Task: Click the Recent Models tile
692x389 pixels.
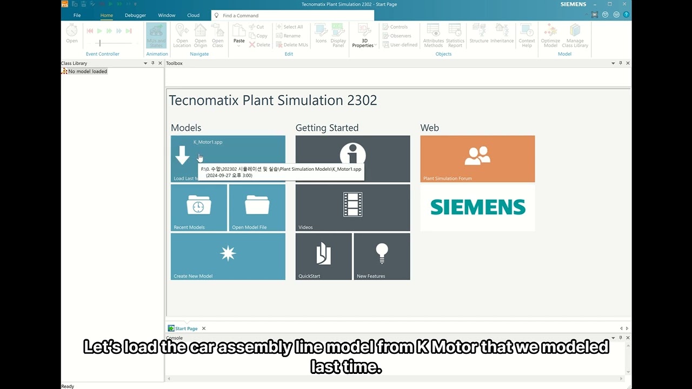Action: click(x=199, y=208)
